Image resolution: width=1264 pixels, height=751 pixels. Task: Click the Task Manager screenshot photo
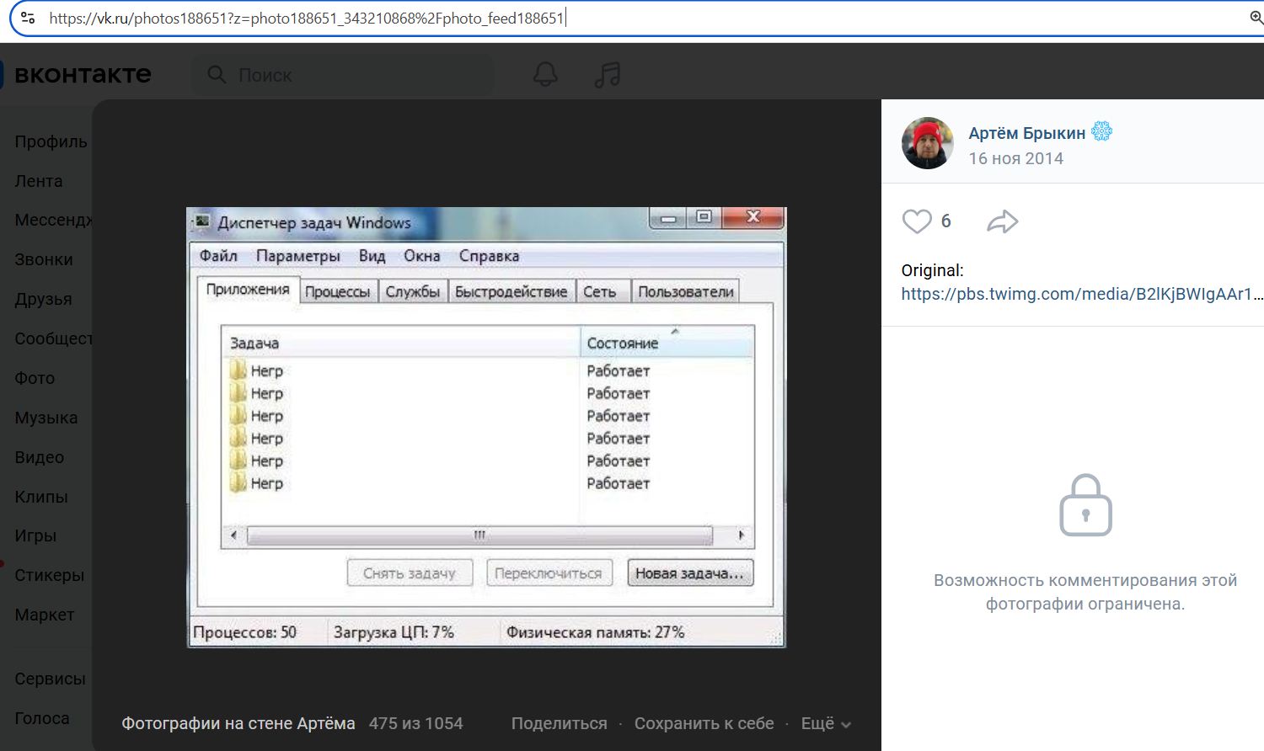pyautogui.click(x=486, y=428)
